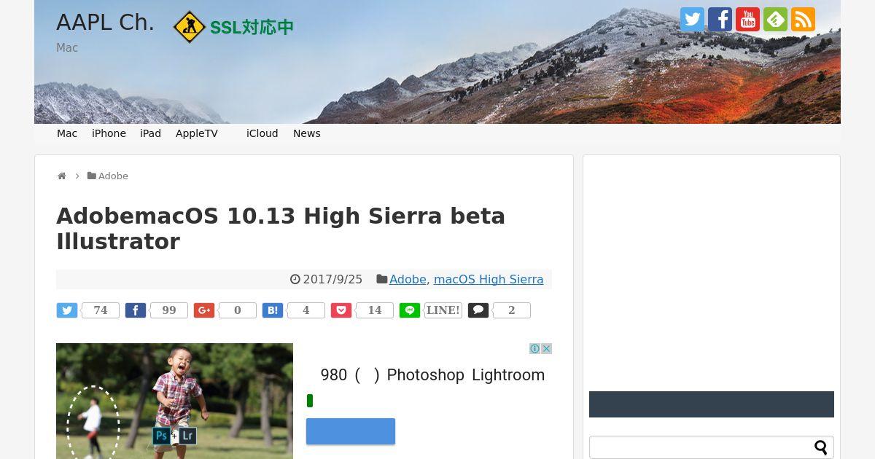Select the News navigation menu item
875x459 pixels.
click(x=307, y=133)
